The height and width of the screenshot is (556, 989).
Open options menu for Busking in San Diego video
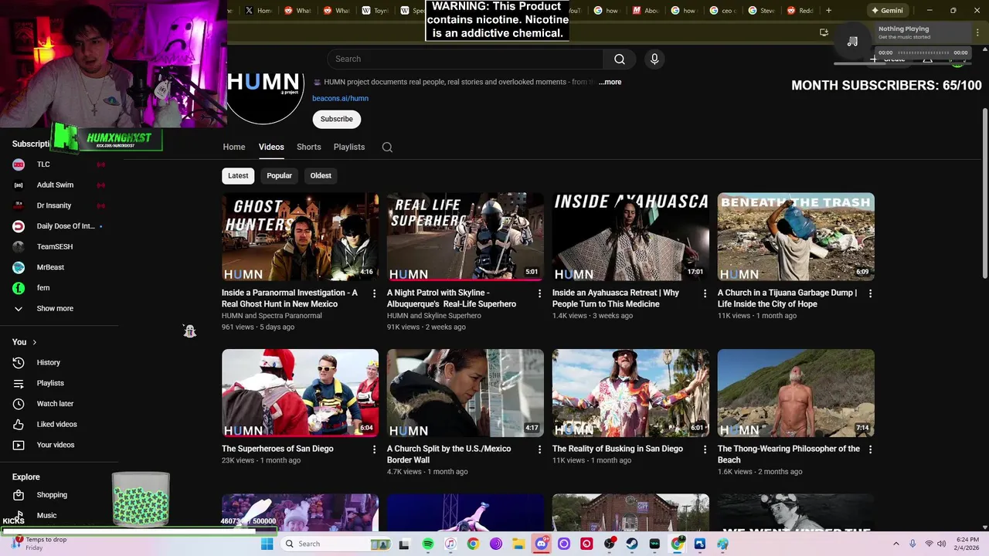(x=705, y=449)
